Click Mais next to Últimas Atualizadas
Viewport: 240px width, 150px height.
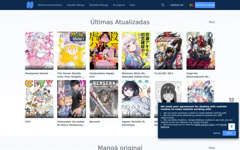[x=212, y=22]
